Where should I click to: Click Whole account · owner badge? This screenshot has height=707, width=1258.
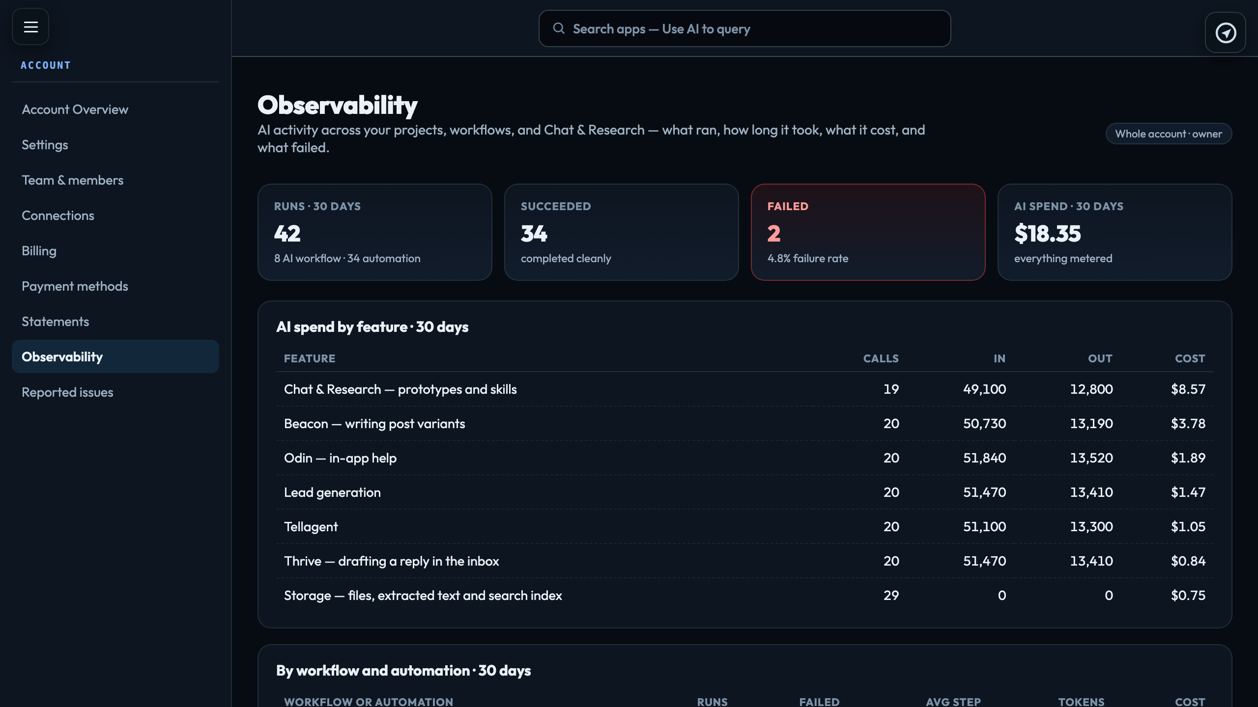click(1169, 134)
